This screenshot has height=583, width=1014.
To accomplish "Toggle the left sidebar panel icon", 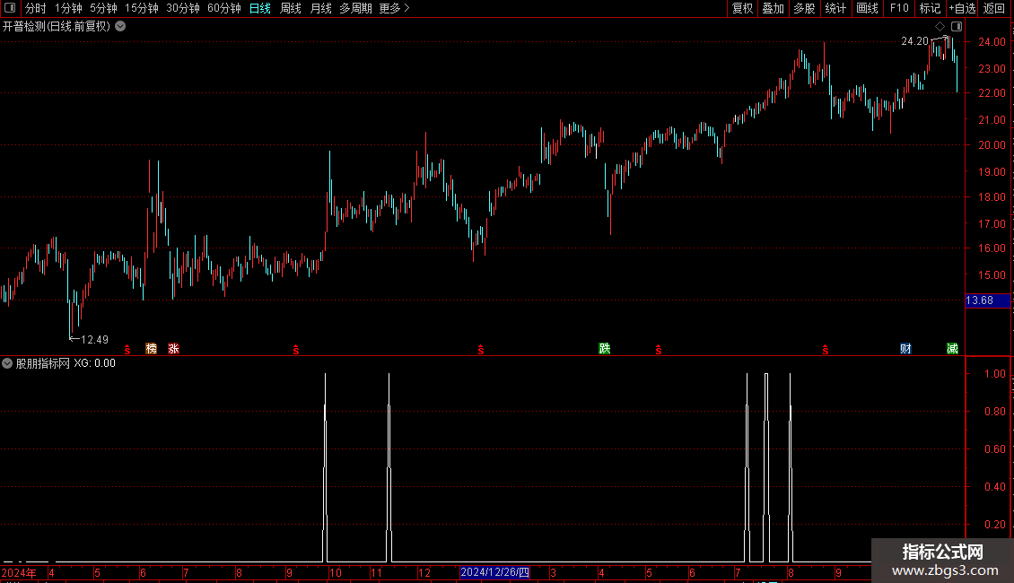I will tap(10, 8).
